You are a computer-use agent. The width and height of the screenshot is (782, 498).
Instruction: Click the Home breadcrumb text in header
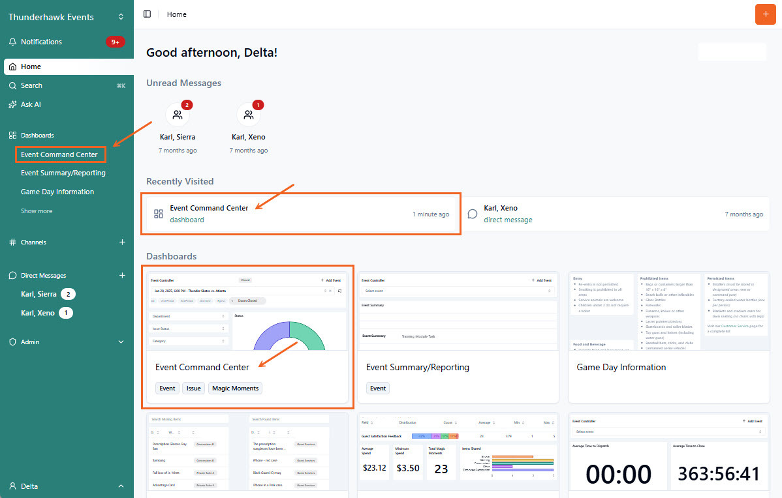(x=176, y=14)
